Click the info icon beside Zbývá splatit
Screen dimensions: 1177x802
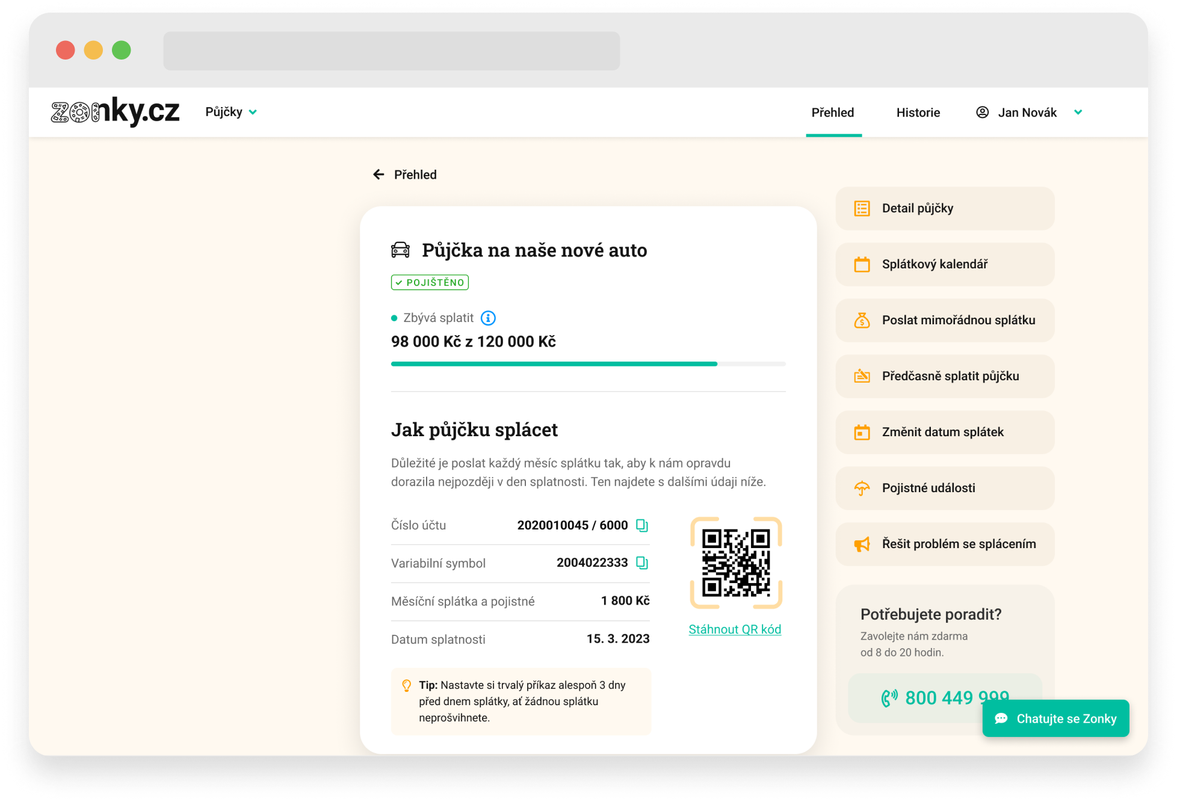tap(488, 318)
